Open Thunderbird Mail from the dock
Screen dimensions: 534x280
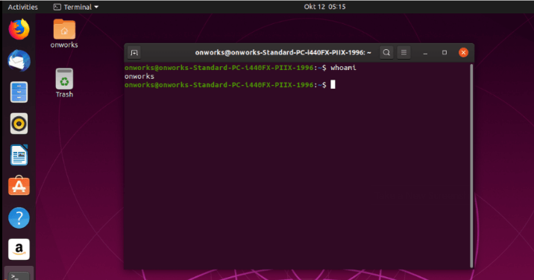pos(19,60)
